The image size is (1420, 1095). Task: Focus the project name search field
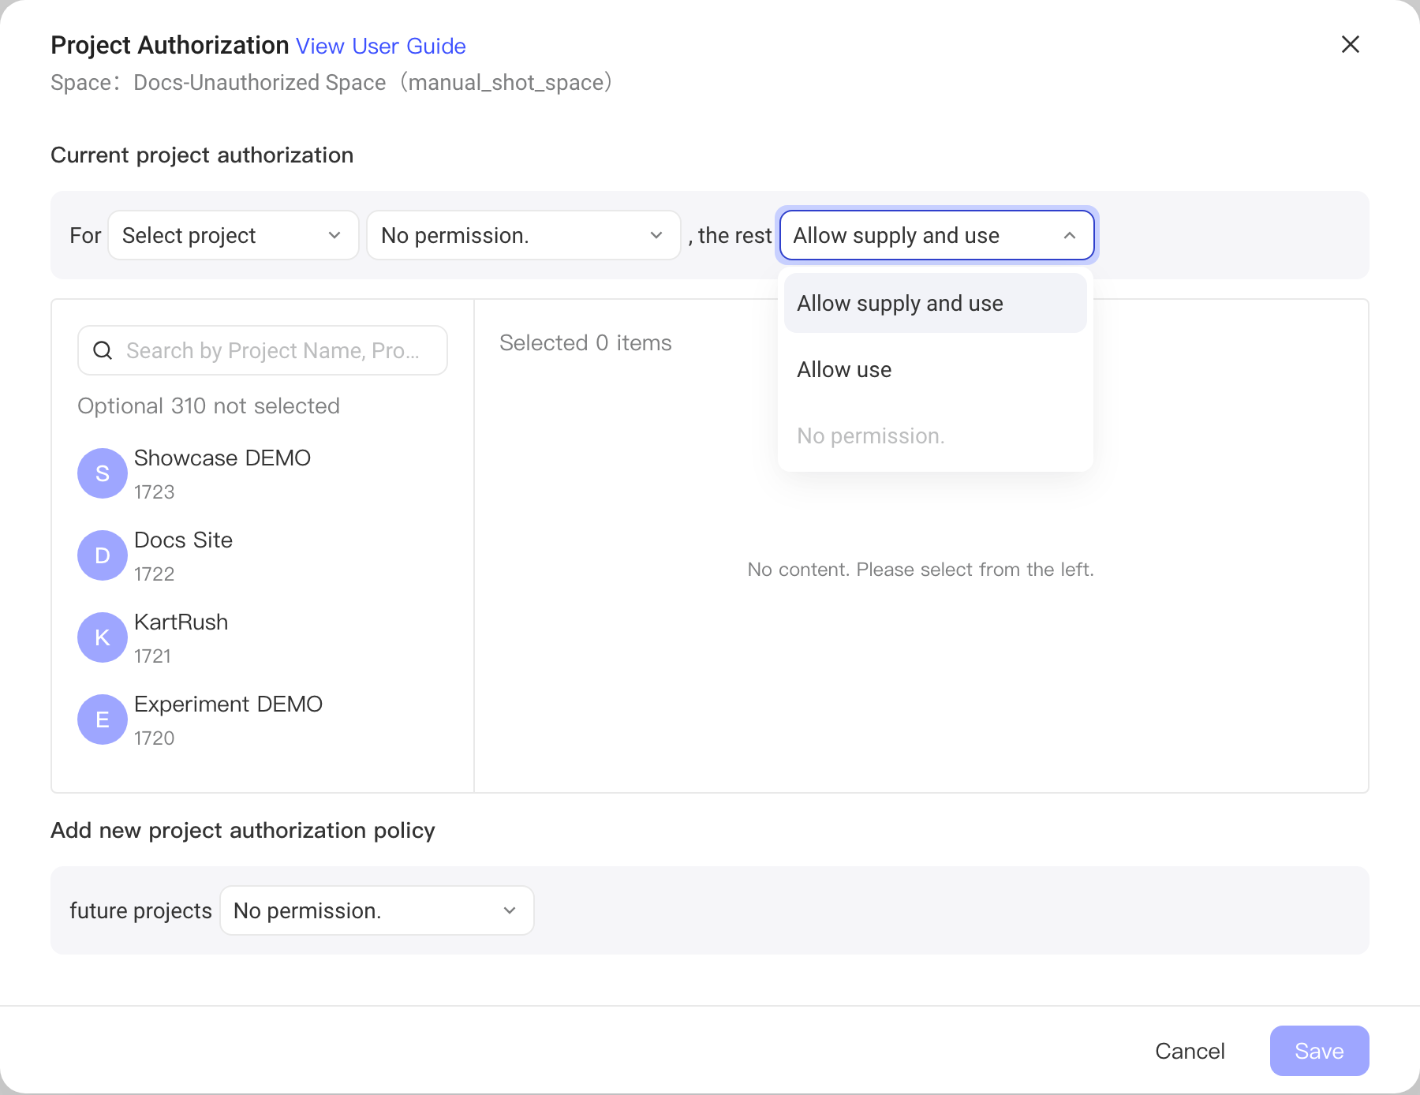click(263, 350)
